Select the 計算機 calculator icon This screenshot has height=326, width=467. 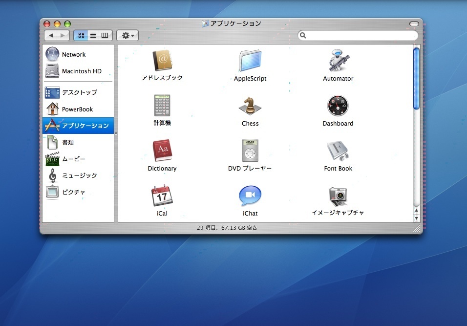162,106
